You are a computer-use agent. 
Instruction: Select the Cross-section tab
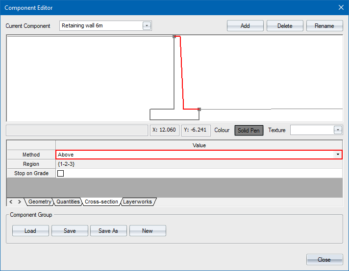click(x=101, y=202)
